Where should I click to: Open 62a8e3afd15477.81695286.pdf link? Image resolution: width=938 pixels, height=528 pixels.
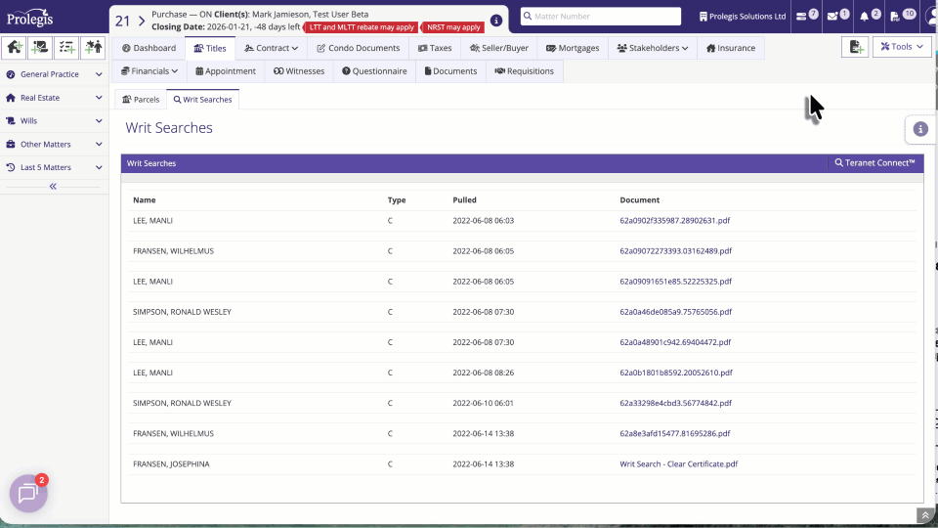point(675,433)
